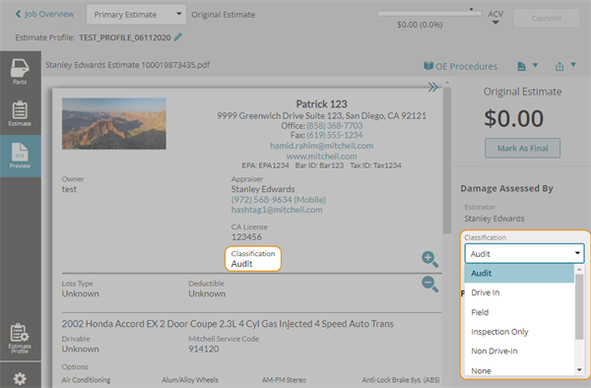The width and height of the screenshot is (591, 388).
Task: Click Mitchell Service Code 914120
Action: coord(204,349)
